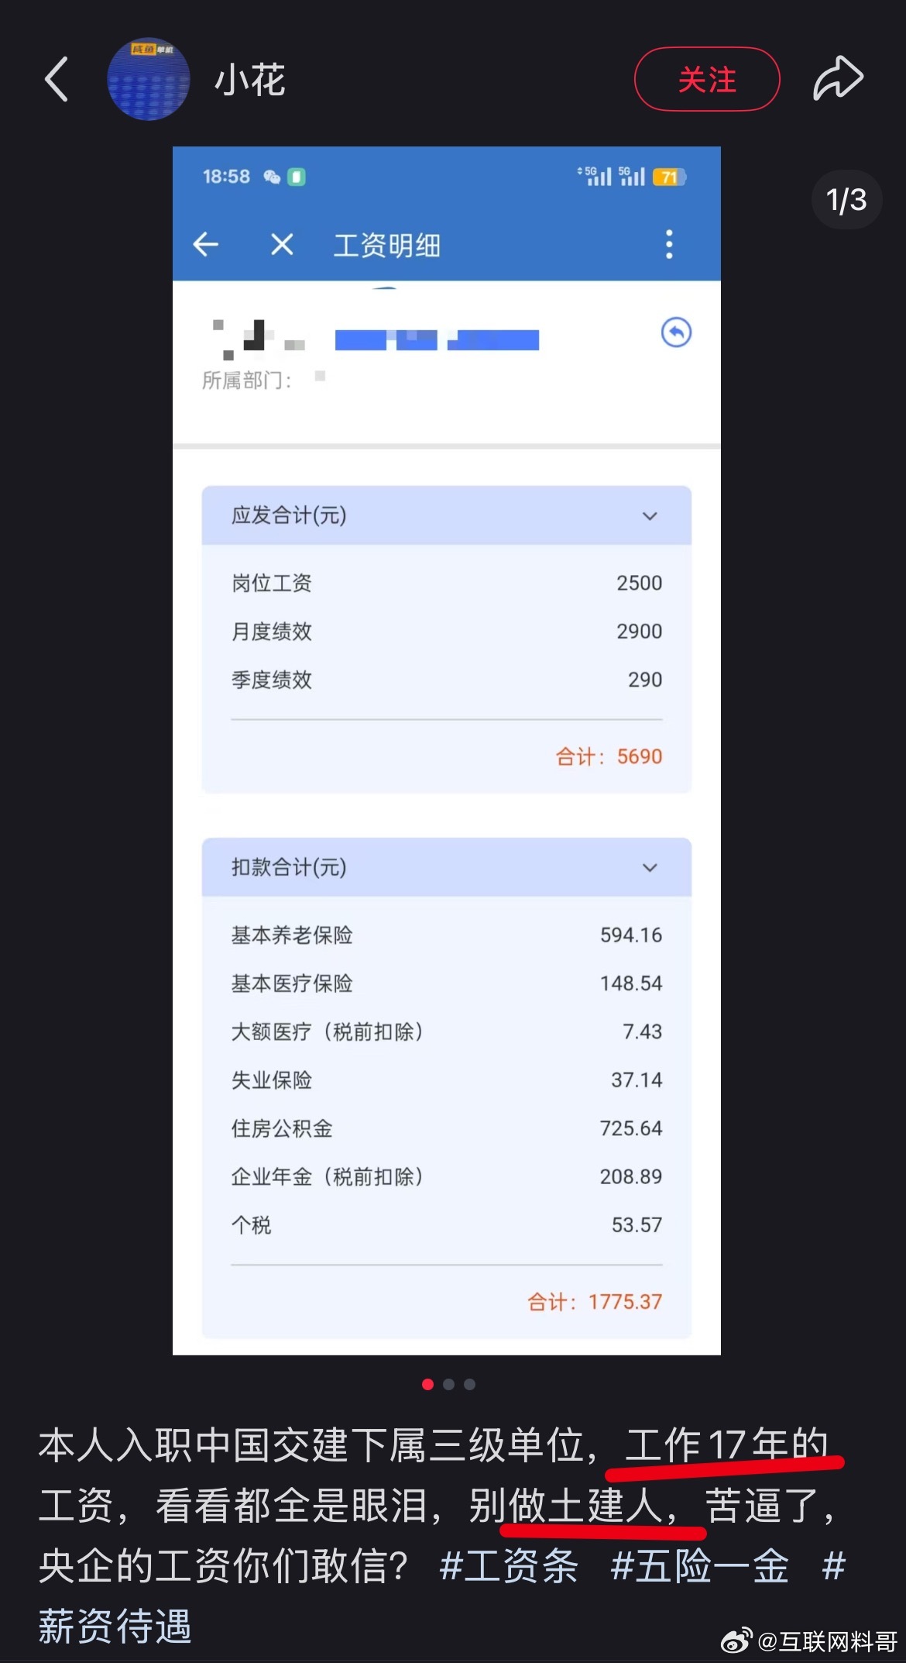Tap the 1/3 image counter badge
The width and height of the screenshot is (906, 1663).
pos(846,200)
